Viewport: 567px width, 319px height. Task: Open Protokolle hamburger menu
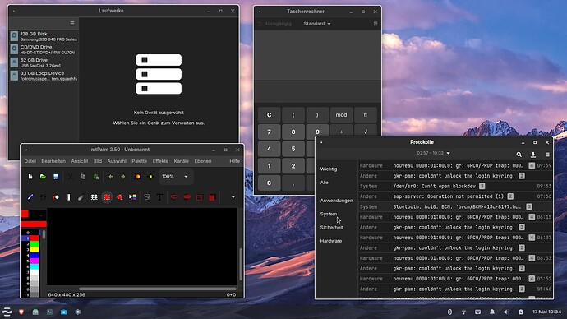547,155
